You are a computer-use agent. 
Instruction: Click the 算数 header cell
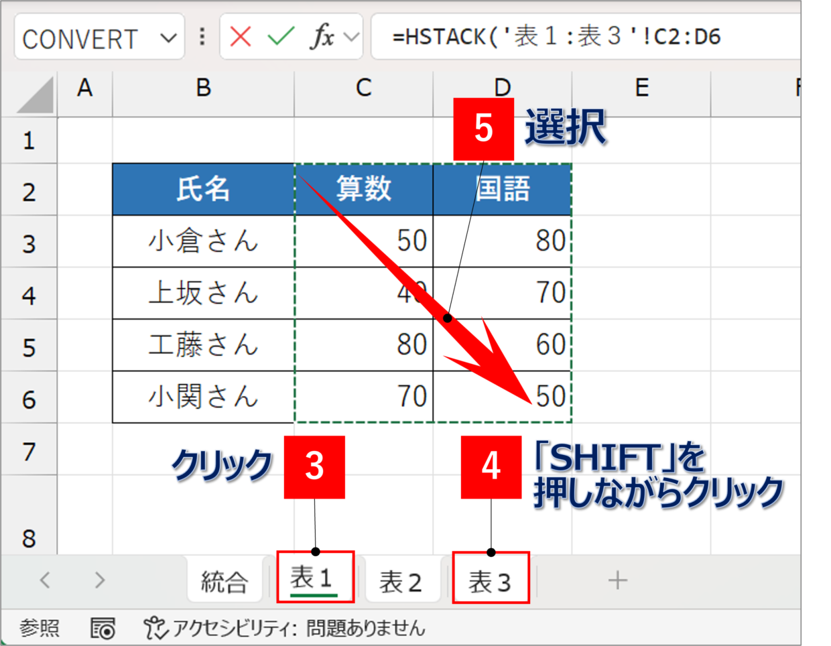[363, 189]
